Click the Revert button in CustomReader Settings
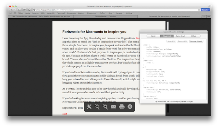The width and height of the screenshot is (219, 127). (183, 41)
